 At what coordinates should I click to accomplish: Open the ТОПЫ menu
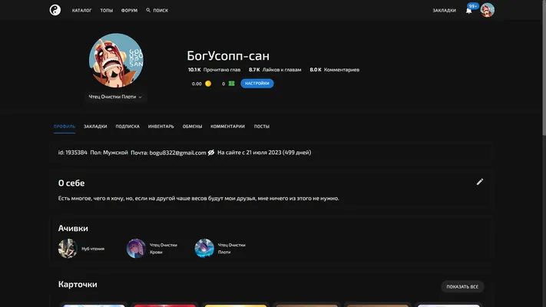(107, 11)
